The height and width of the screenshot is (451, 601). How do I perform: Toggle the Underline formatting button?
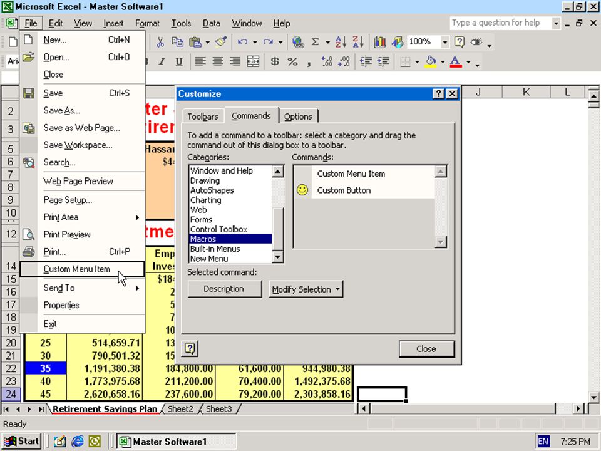(179, 61)
